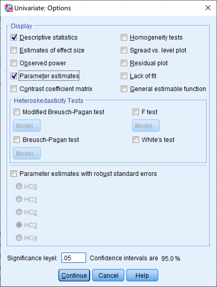Tick the Homogeneity tests checkbox
The height and width of the screenshot is (287, 217).
coord(124,38)
